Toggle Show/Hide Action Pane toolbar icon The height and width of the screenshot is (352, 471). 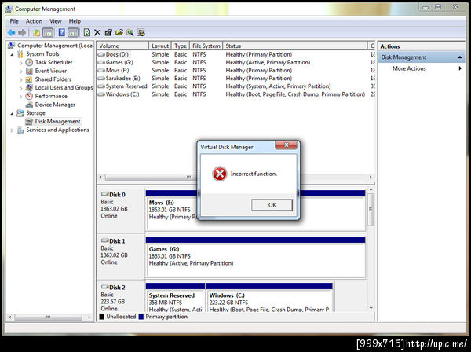(73, 32)
